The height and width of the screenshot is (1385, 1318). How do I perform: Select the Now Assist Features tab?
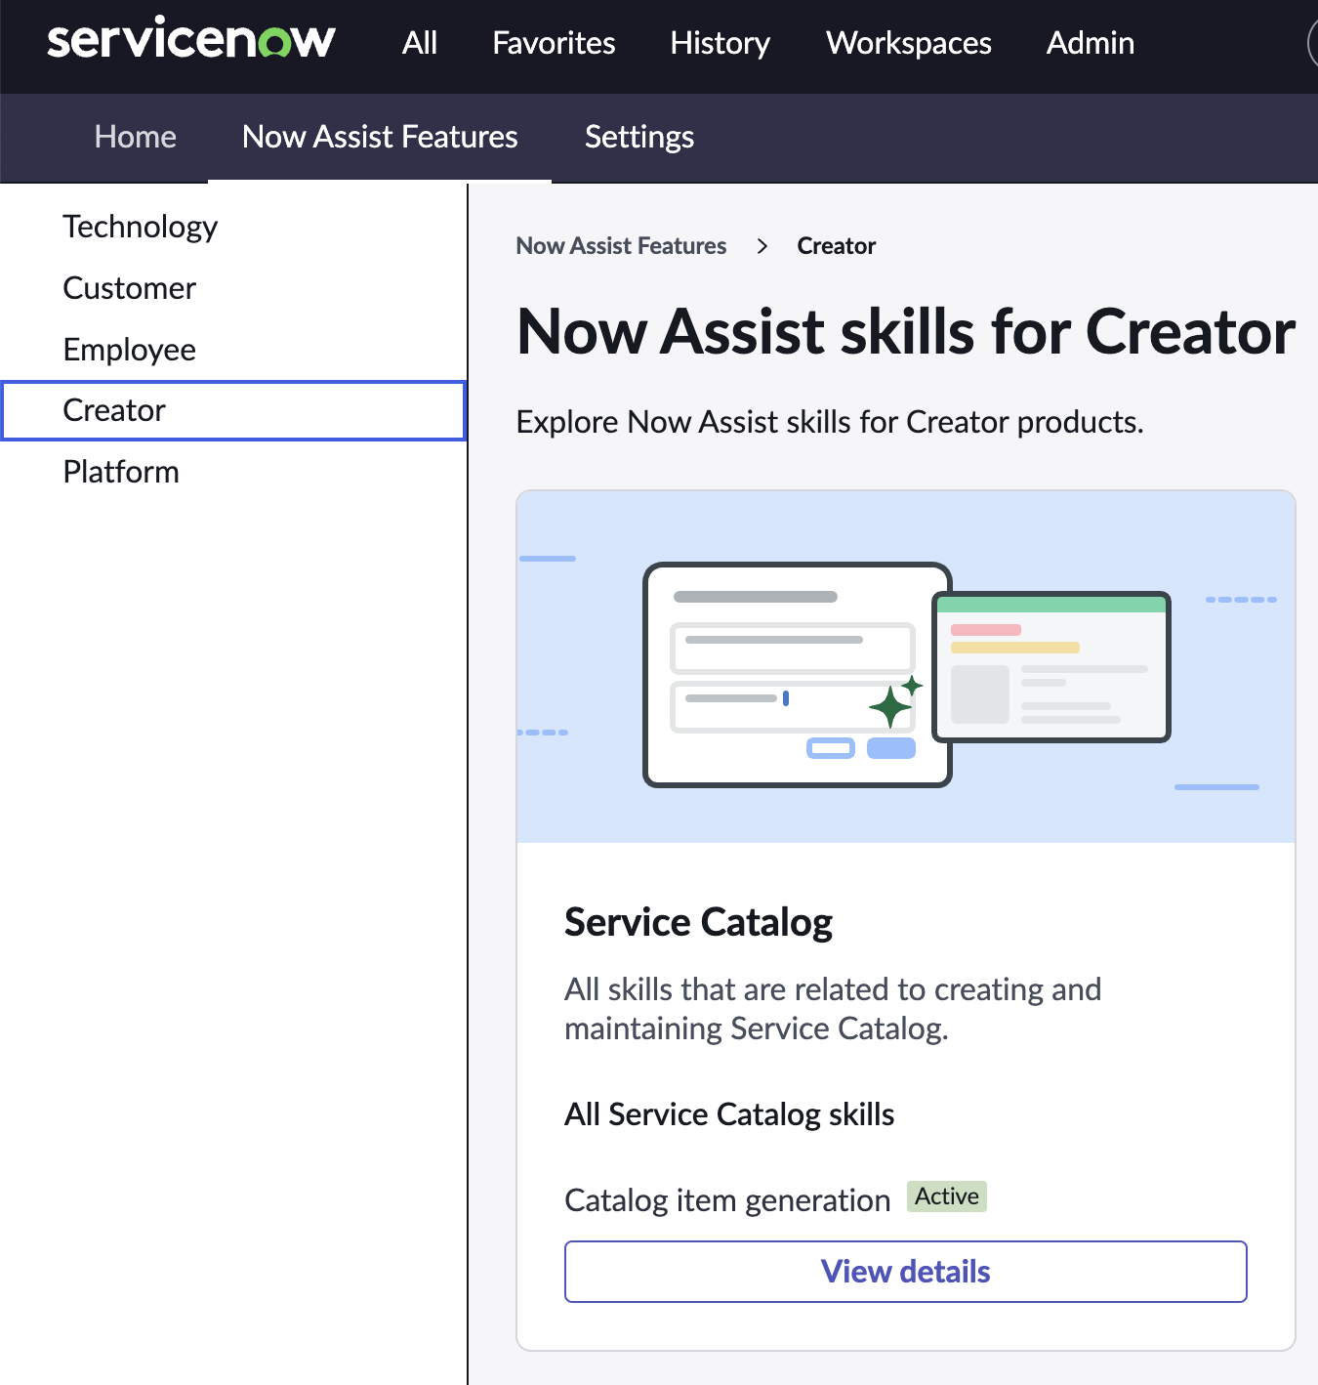pyautogui.click(x=380, y=137)
